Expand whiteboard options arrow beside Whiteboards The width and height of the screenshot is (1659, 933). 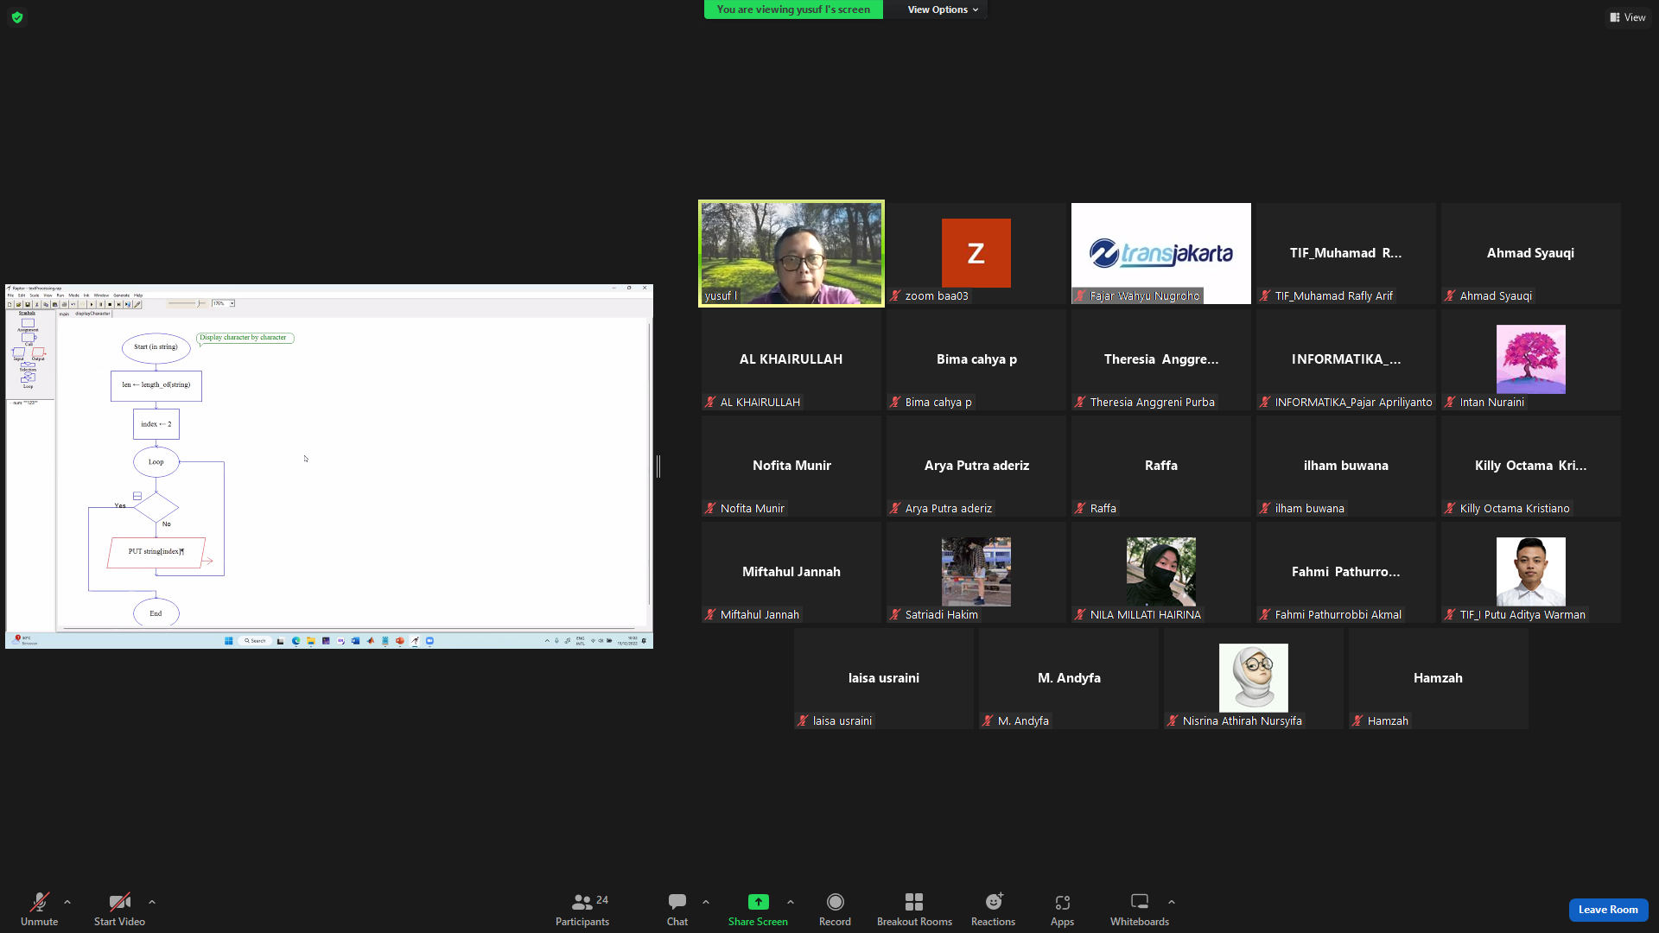(1172, 902)
